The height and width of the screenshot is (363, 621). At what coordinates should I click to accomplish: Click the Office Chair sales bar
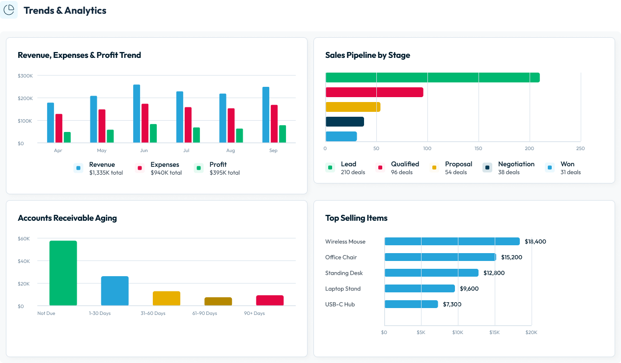point(440,257)
